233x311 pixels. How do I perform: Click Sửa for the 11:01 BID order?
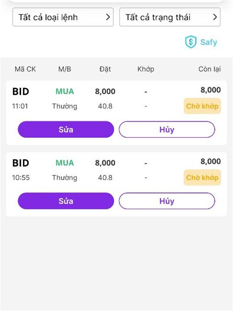pos(66,129)
